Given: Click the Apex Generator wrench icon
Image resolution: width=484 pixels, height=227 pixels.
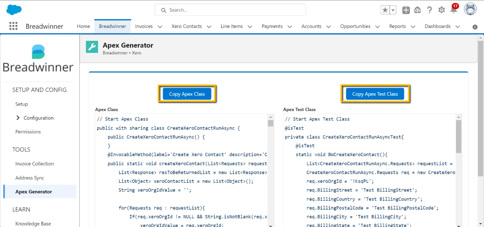Looking at the screenshot, I should [92, 47].
